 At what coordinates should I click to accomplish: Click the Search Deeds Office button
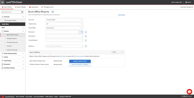pyautogui.click(x=80, y=61)
